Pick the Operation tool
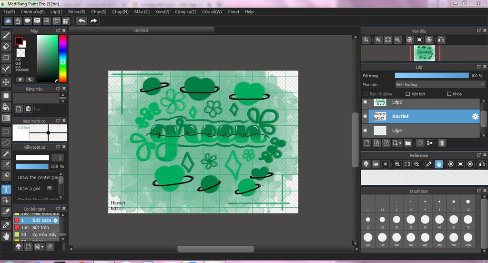The height and width of the screenshot is (263, 488). [6, 200]
